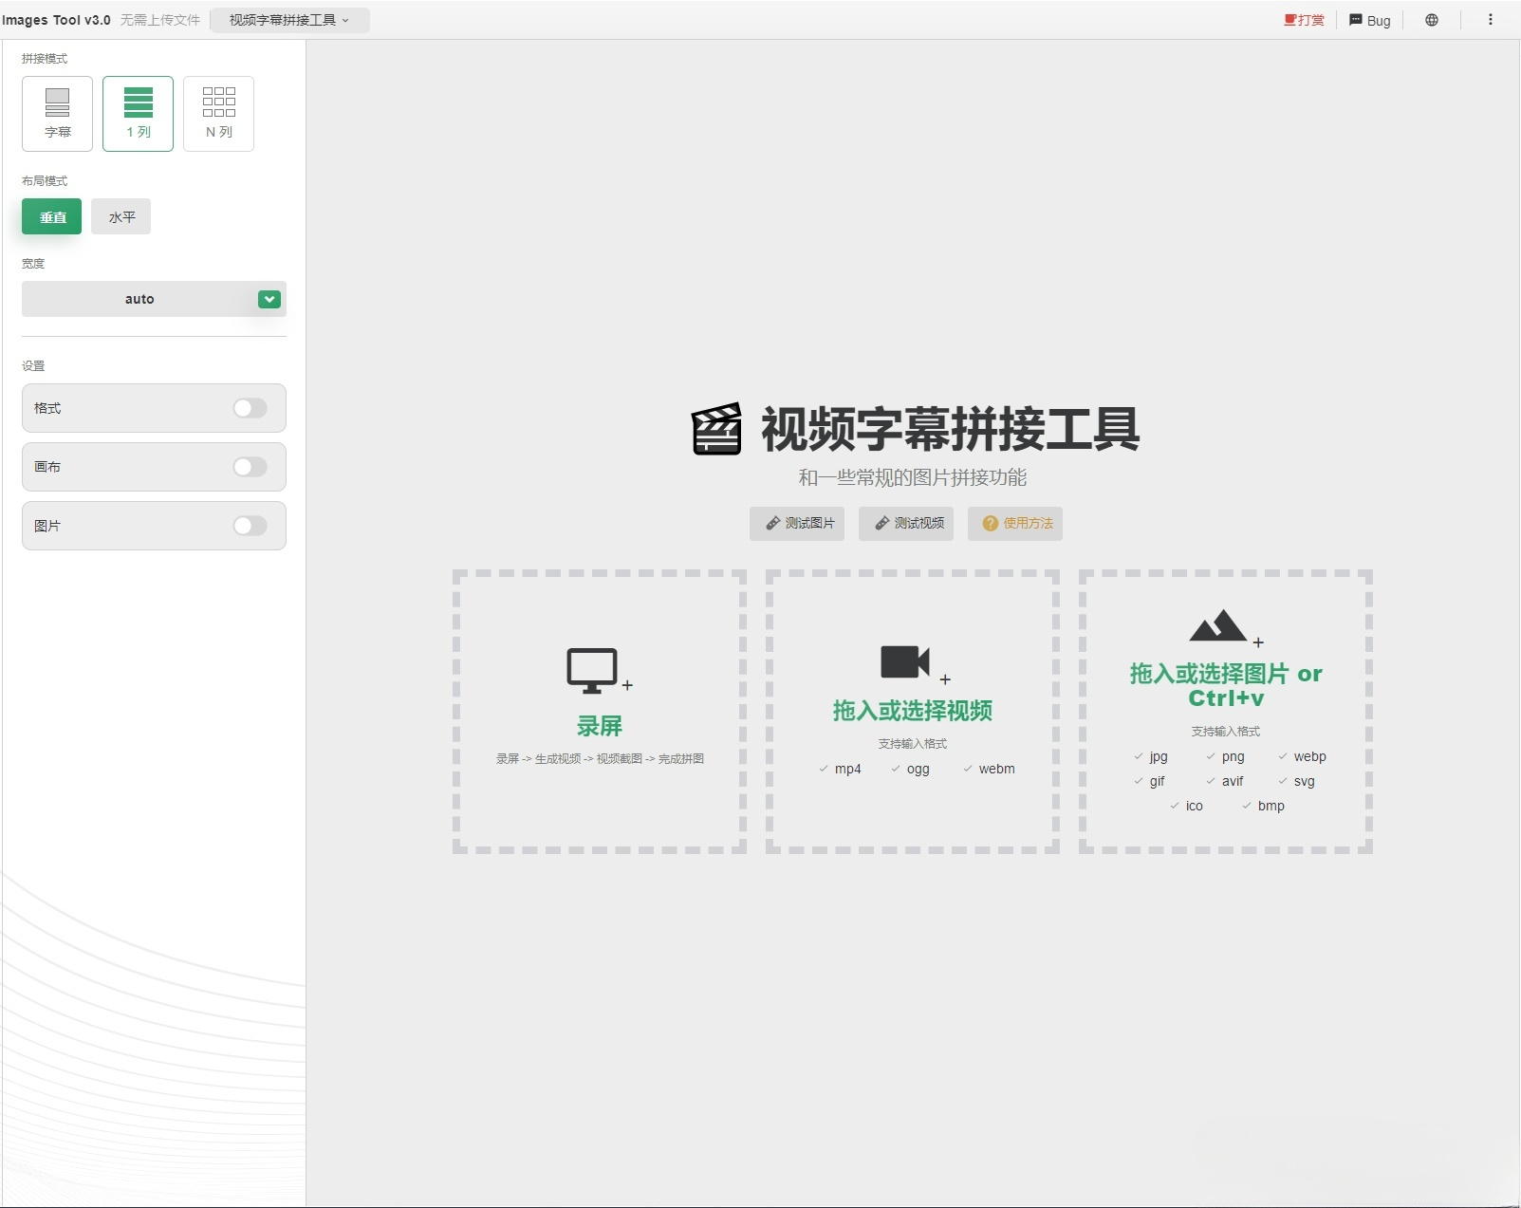1521x1208 pixels.
Task: Click the red 打赏 donation link
Action: pyautogui.click(x=1306, y=19)
